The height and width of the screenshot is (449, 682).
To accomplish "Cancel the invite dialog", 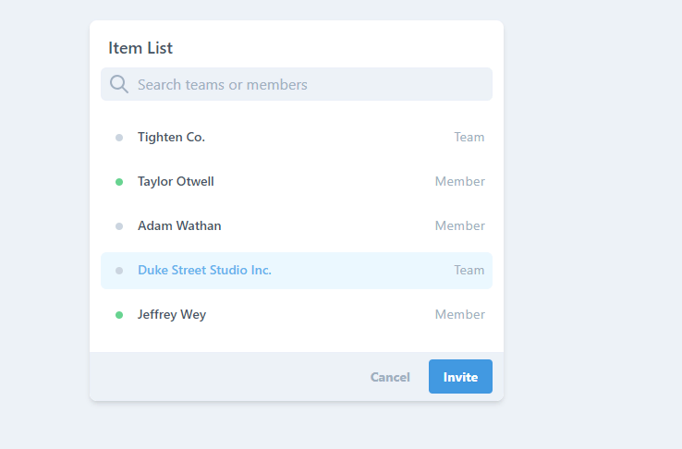I will 390,377.
